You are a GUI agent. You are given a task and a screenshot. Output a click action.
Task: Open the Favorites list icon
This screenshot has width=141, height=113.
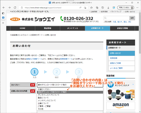[x=92, y=8]
